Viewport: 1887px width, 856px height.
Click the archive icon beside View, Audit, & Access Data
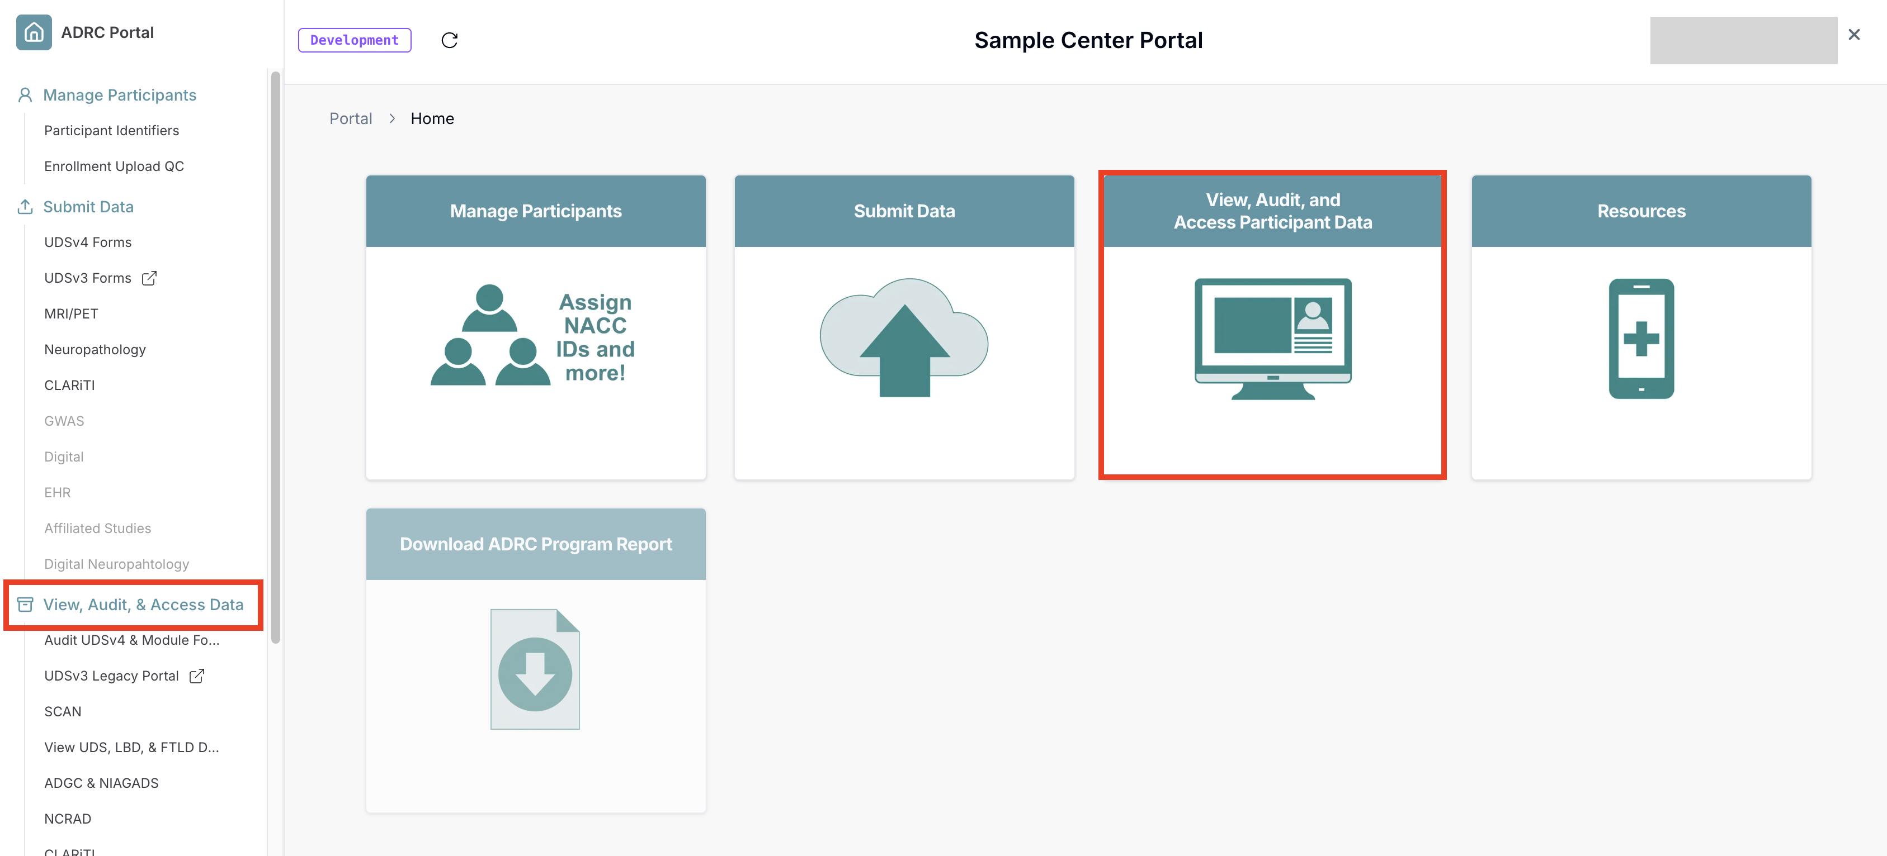[x=25, y=603]
